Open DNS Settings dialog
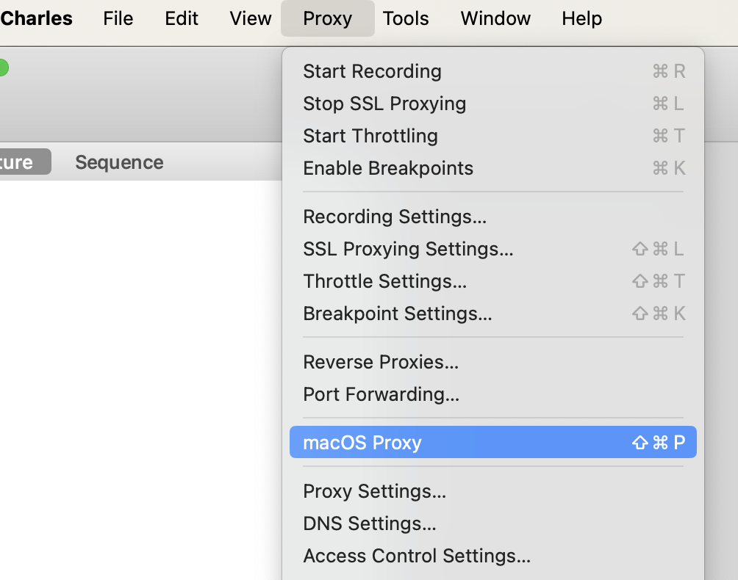 coord(369,523)
